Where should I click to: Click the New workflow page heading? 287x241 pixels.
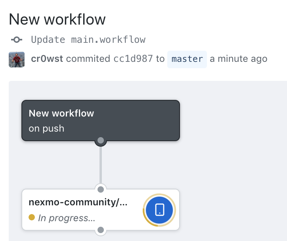coord(57,19)
